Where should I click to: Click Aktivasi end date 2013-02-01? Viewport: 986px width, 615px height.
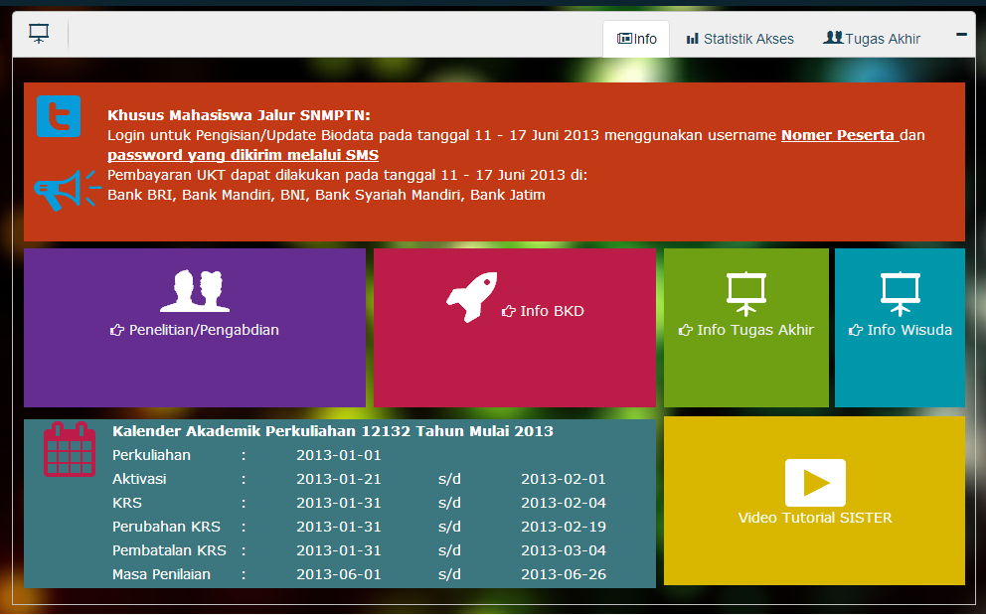564,479
